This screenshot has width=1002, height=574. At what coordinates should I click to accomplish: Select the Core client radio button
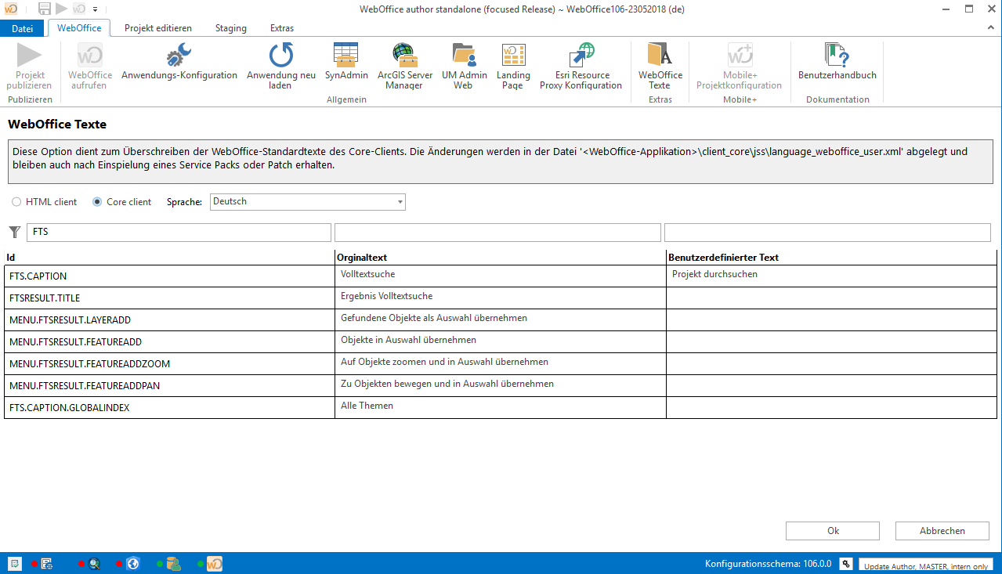click(x=97, y=202)
